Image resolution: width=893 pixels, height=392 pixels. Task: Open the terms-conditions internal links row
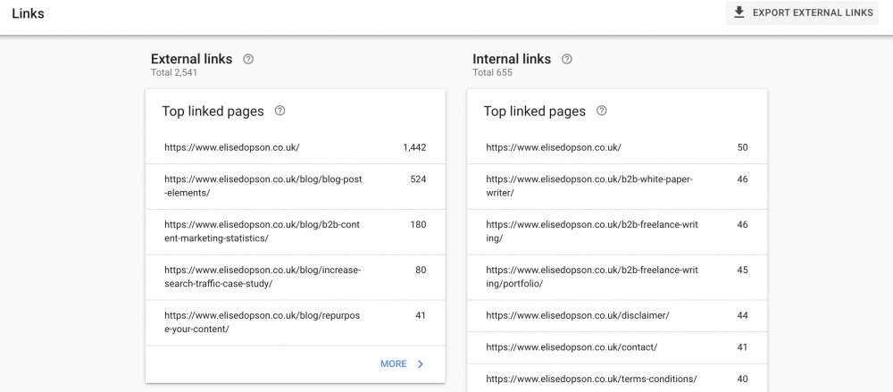[x=616, y=379]
